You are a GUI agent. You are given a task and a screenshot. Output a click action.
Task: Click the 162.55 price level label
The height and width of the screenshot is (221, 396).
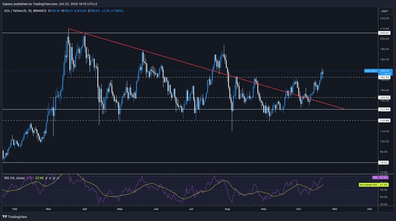coord(384,77)
